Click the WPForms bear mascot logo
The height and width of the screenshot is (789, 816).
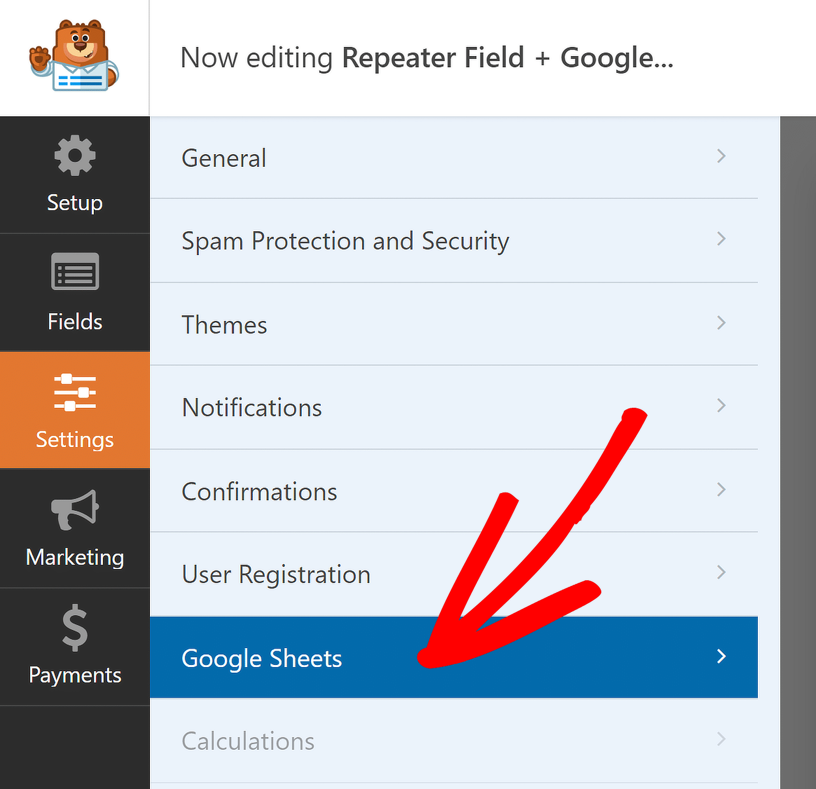click(75, 55)
